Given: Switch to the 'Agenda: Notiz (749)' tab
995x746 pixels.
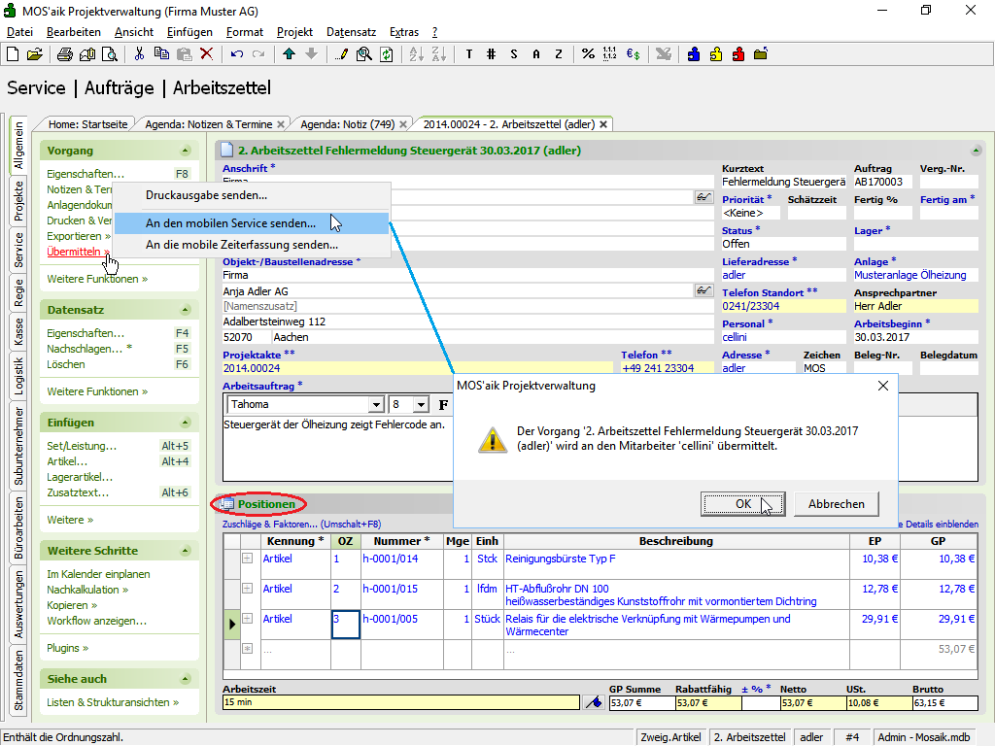Looking at the screenshot, I should pos(347,124).
